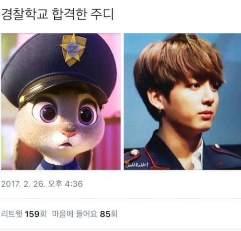
Task: Click the rabbit's pink nose
Action: pos(69,134)
